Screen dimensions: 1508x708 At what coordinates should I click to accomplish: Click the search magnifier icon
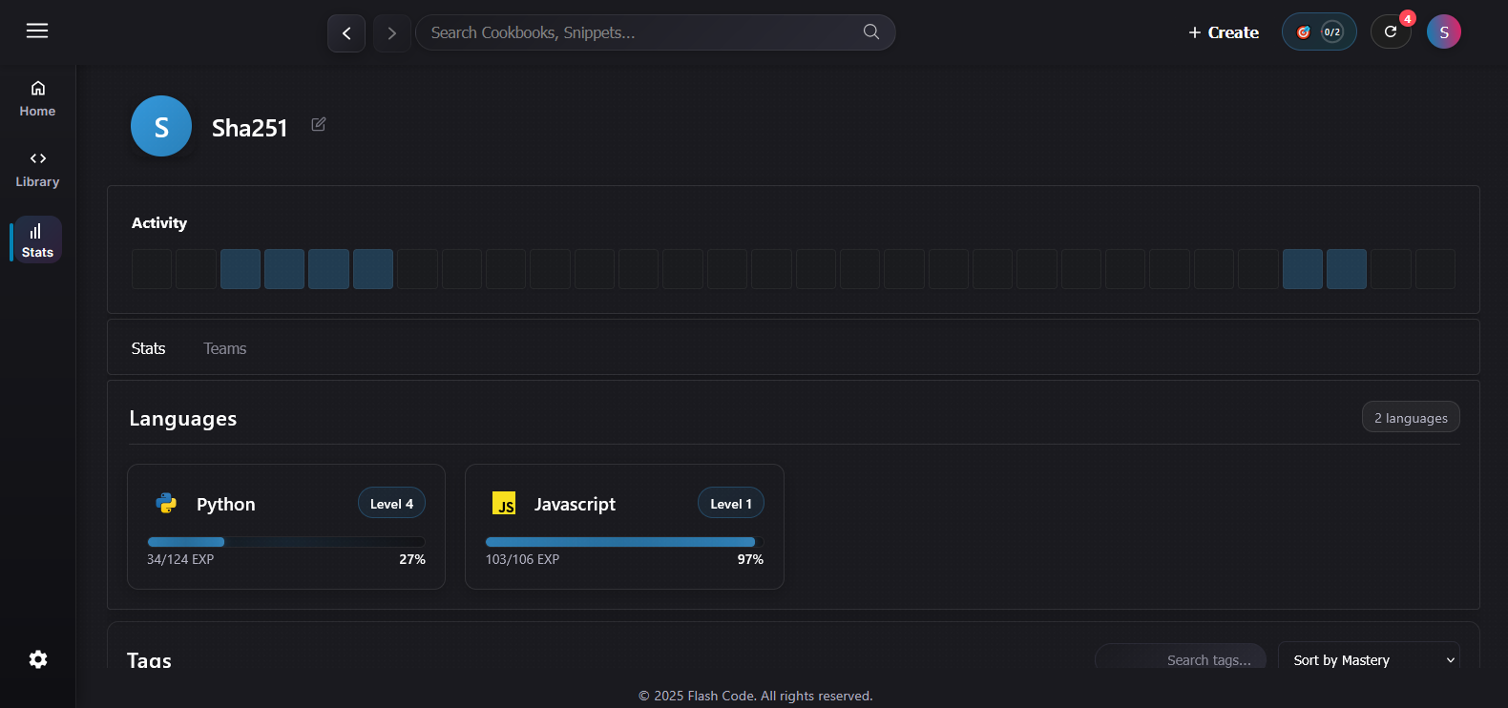pyautogui.click(x=870, y=31)
